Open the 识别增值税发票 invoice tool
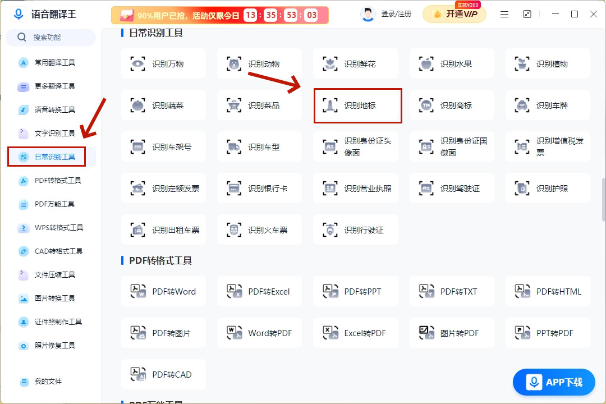Viewport: 606px width, 404px height. 548,147
